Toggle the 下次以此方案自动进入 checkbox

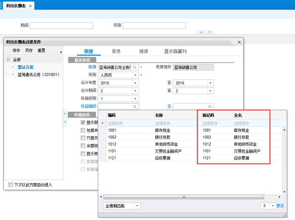click(x=11, y=185)
